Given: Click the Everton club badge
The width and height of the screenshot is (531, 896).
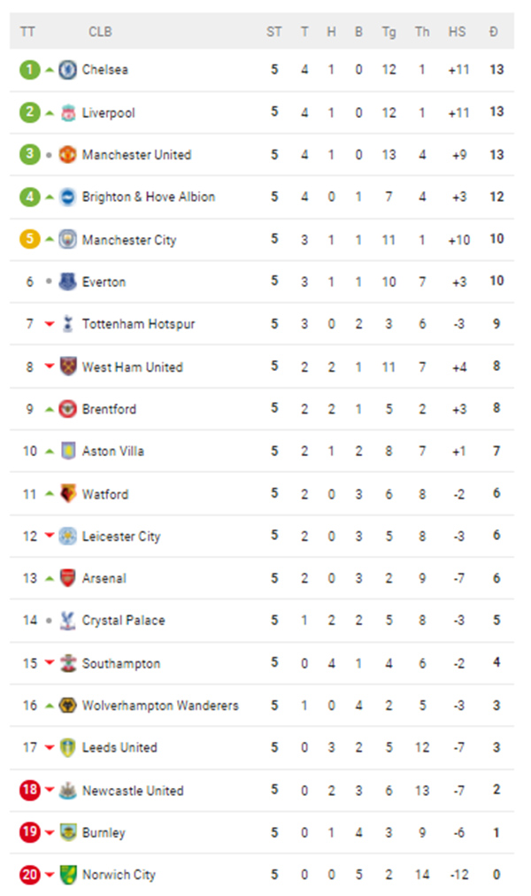Looking at the screenshot, I should (x=67, y=282).
